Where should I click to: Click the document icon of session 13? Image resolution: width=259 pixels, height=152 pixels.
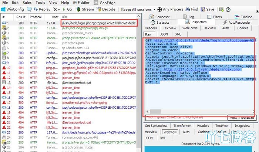click(4, 82)
